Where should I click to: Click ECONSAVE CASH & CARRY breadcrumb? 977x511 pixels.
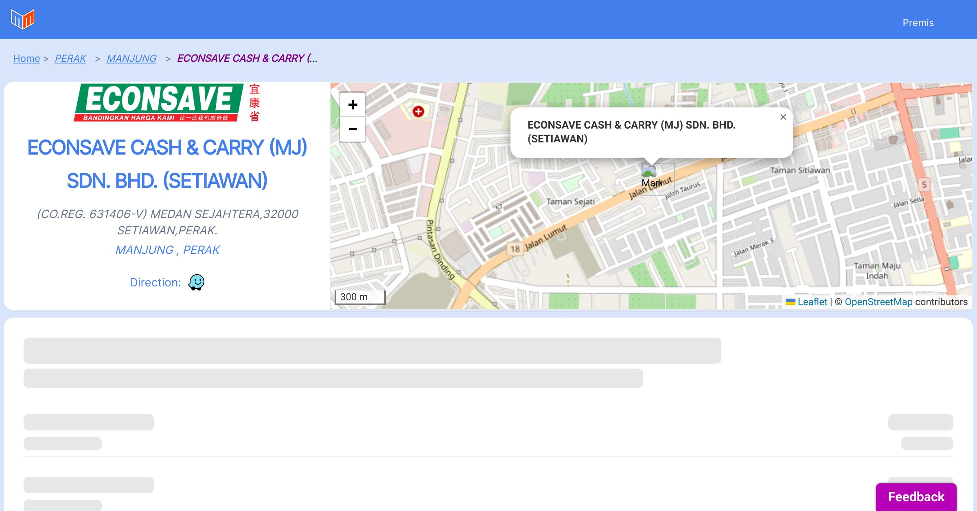click(247, 59)
